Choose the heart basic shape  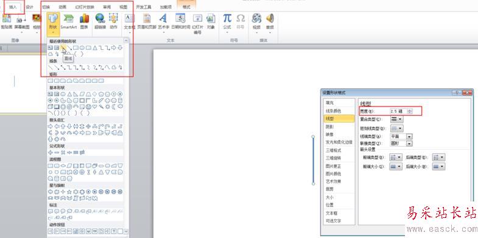[95, 107]
